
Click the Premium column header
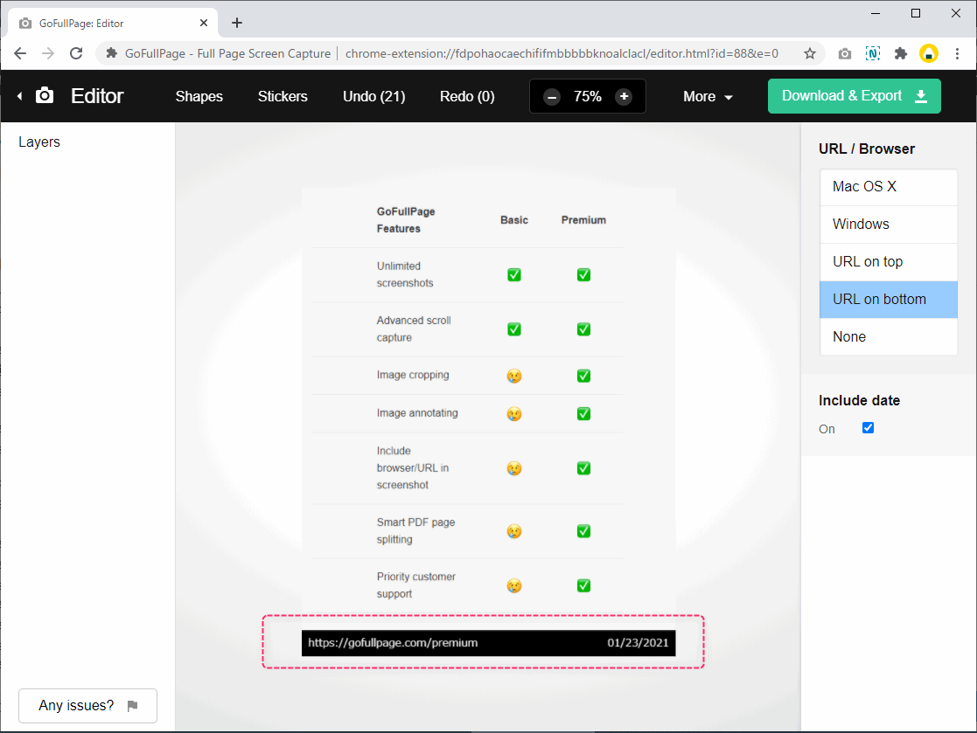click(x=583, y=220)
